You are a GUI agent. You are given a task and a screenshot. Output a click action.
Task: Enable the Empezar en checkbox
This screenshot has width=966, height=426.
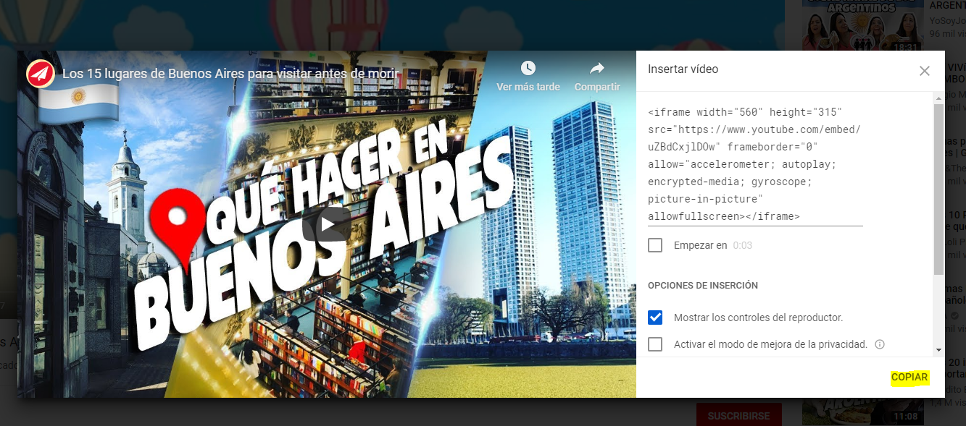pos(655,245)
